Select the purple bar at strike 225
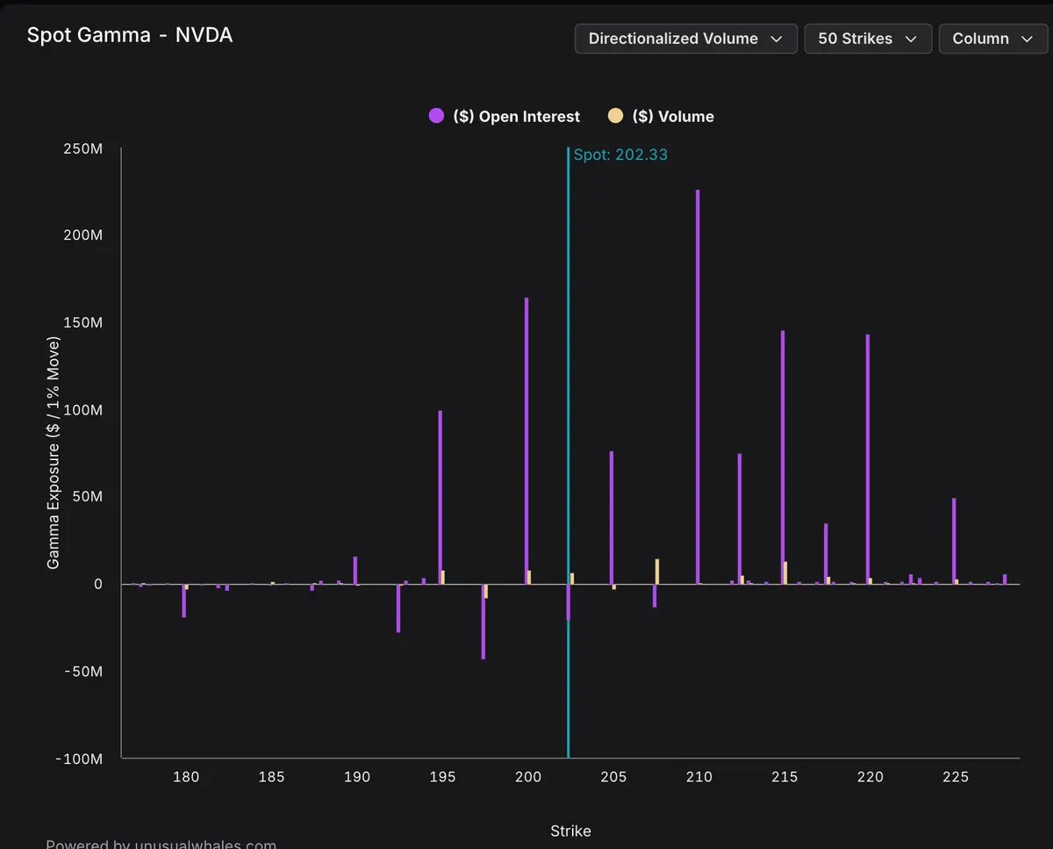 (954, 540)
